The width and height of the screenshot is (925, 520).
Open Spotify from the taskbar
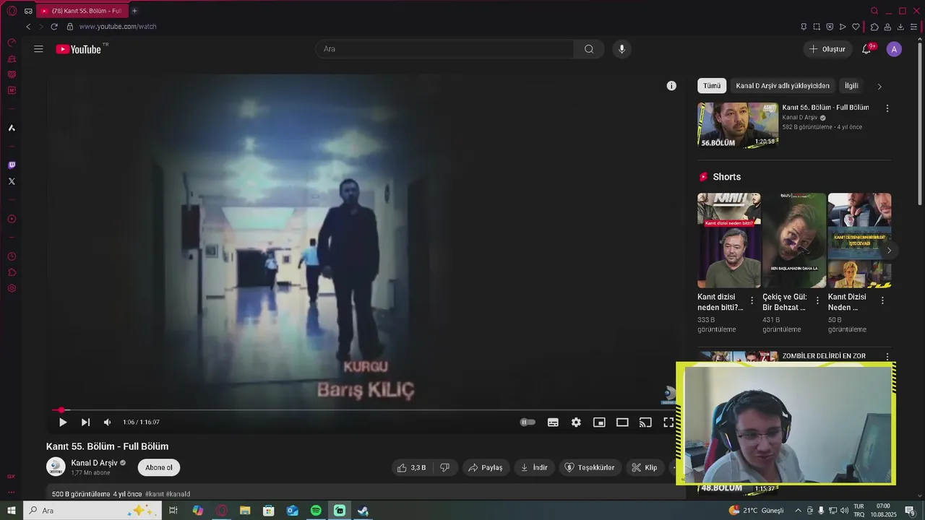click(316, 511)
